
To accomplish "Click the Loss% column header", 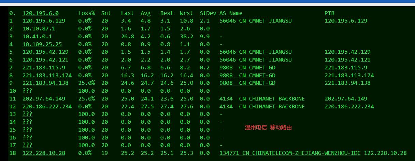I will tap(86, 13).
